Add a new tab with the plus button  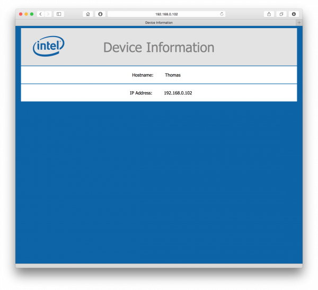(299, 22)
